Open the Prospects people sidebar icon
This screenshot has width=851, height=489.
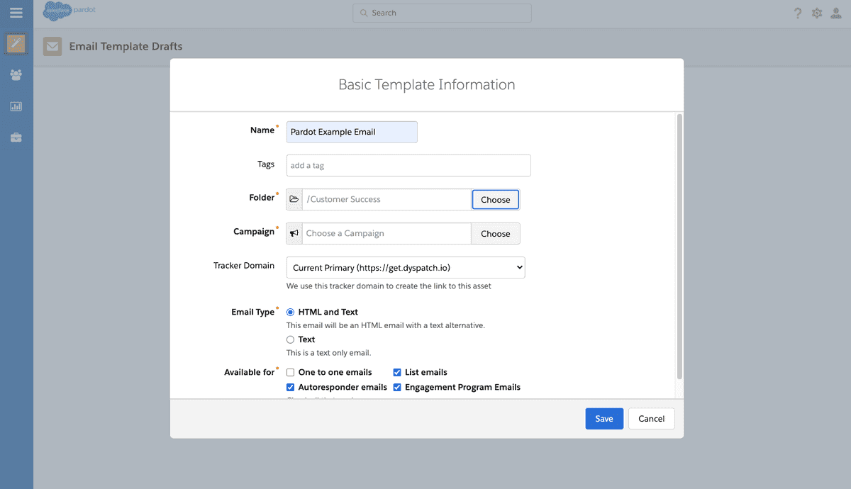[x=16, y=75]
